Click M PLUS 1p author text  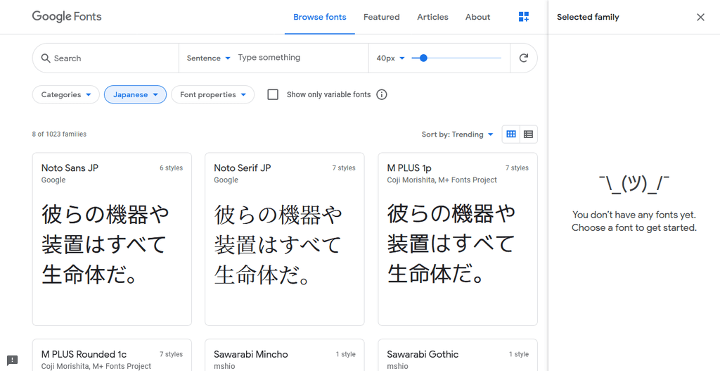pos(442,180)
